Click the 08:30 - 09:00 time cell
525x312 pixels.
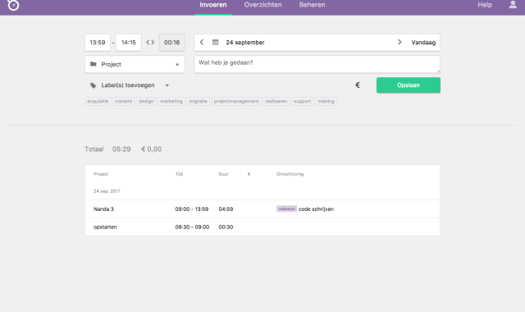coord(192,227)
